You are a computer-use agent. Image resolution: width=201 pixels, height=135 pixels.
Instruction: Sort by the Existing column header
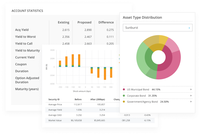pos(63,22)
